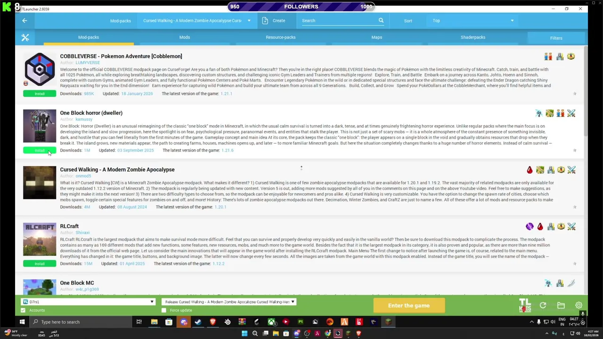Click the refresh icon in bottom bar
Viewport: 603px width, 339px height.
[x=543, y=306]
